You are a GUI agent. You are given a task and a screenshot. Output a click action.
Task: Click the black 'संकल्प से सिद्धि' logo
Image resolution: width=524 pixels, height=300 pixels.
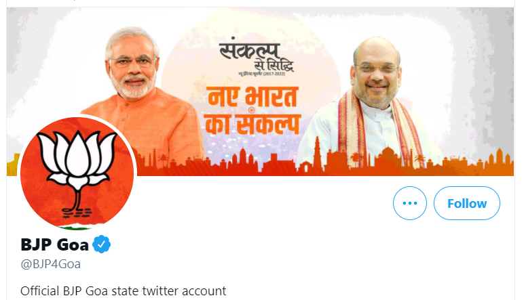(257, 58)
